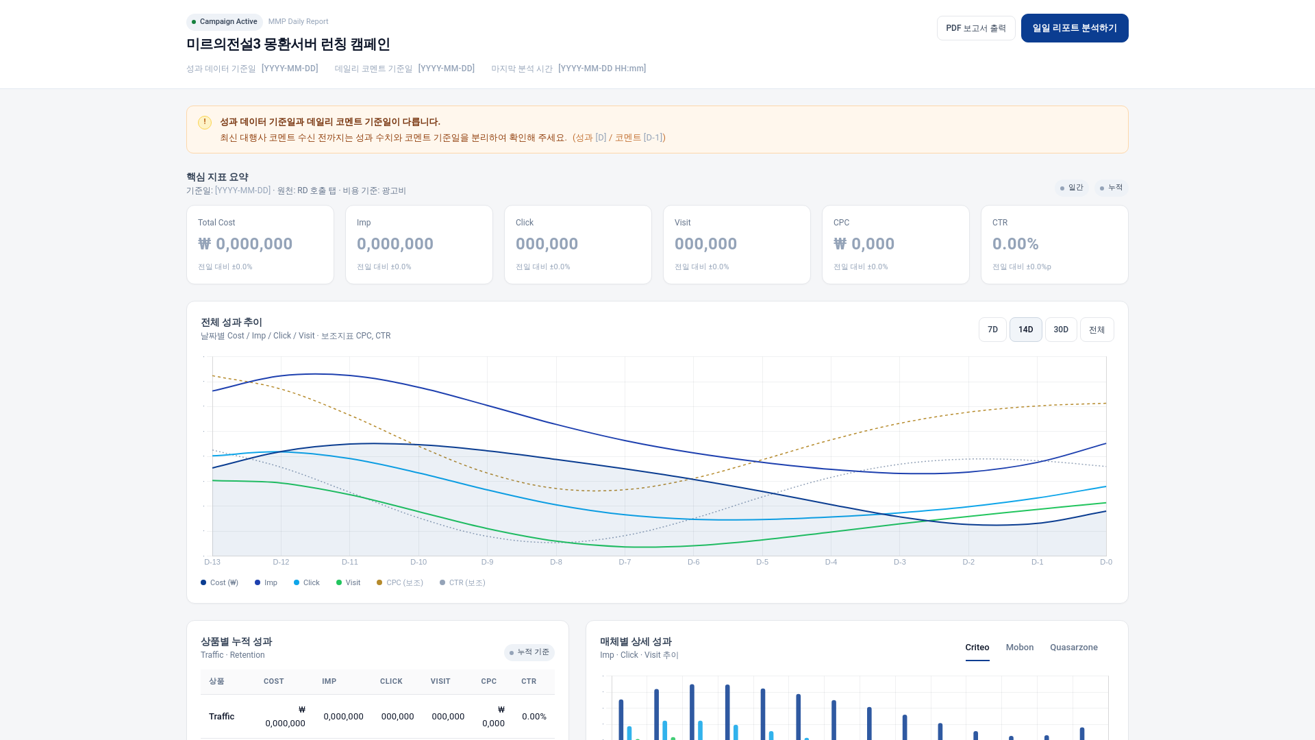This screenshot has height=740, width=1315.
Task: Click the 일일 리포트 분석하기 button
Action: pos(1075,28)
